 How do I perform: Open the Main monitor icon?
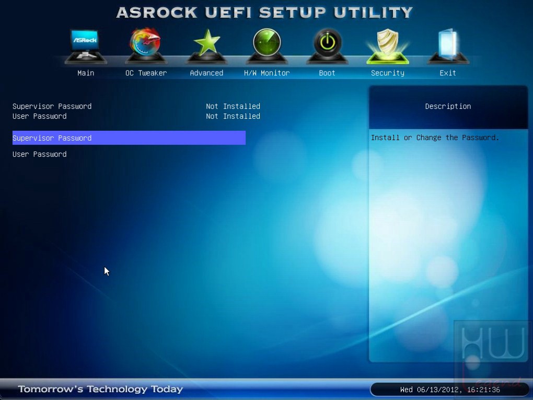coord(85,46)
